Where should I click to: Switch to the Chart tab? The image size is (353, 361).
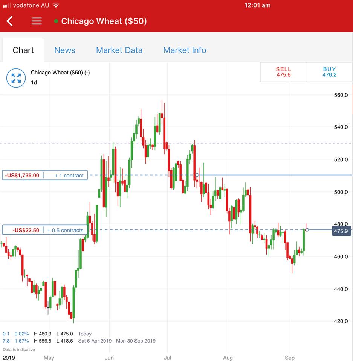click(23, 50)
